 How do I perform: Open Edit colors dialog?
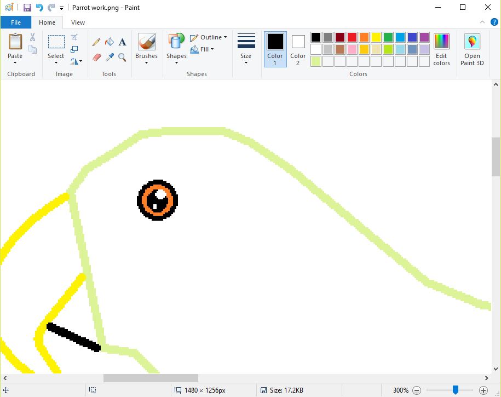point(441,49)
